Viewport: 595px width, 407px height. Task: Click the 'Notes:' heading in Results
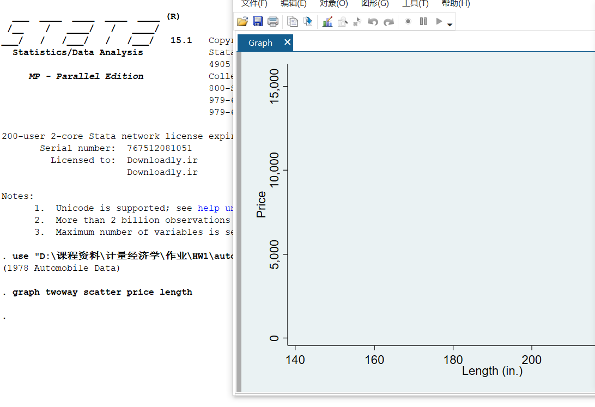coord(17,196)
